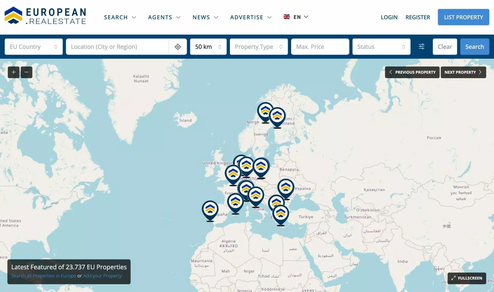Screen dimensions: 494x292
Task: Click the map zoom out minus button
Action: pyautogui.click(x=27, y=72)
